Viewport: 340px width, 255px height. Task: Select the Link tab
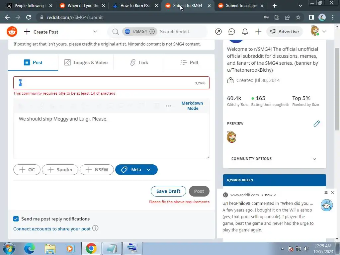pos(139,62)
